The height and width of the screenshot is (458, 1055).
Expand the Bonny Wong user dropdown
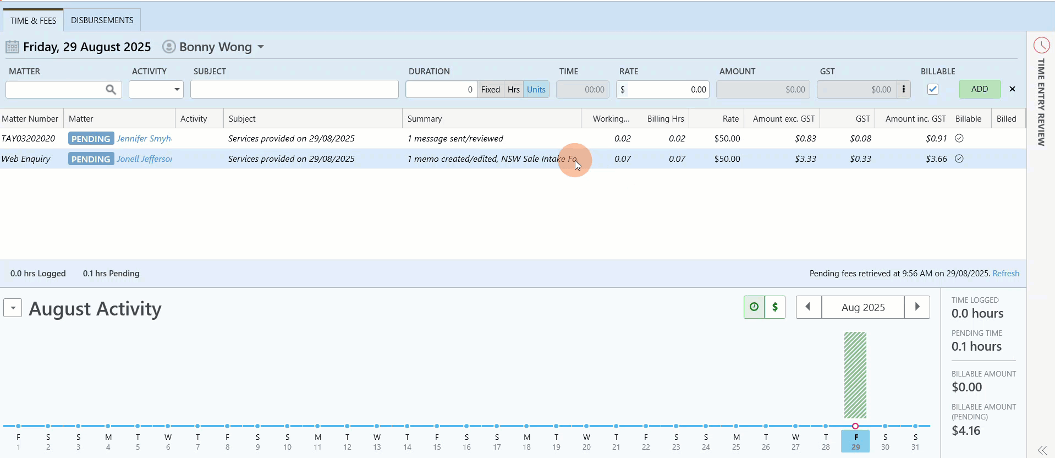pos(261,47)
